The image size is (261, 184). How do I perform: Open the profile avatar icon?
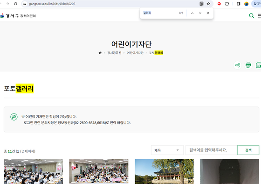tap(246, 4)
